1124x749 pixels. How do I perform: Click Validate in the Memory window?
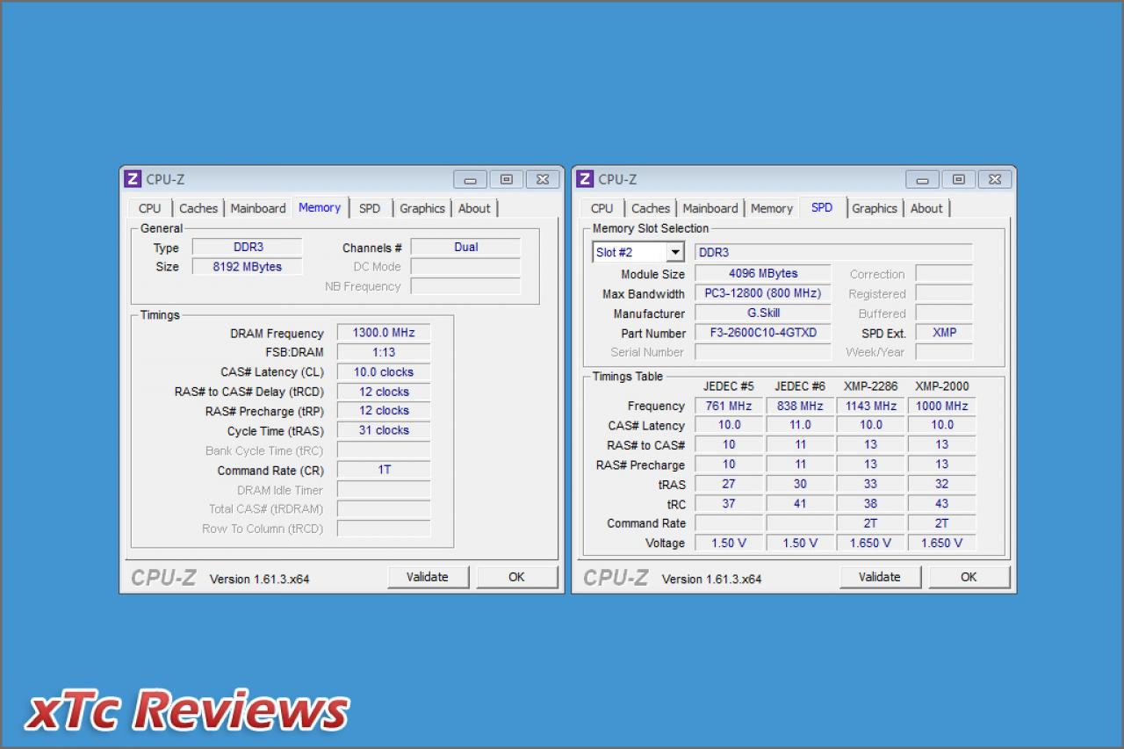[428, 577]
